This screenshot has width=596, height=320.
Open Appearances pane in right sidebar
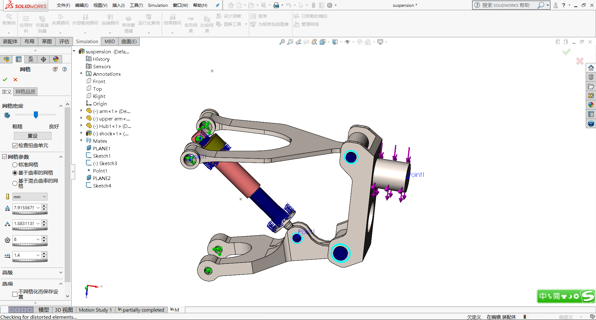(x=591, y=105)
